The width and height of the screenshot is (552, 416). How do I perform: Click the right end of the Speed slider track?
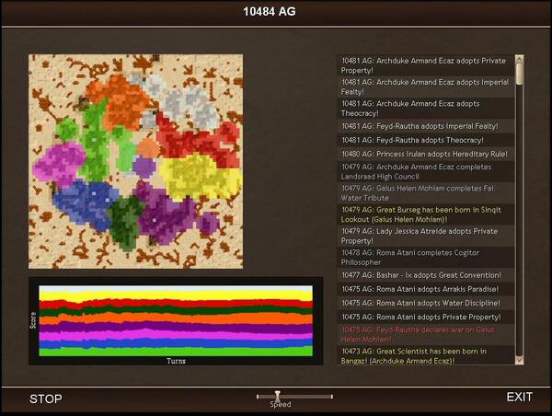pyautogui.click(x=331, y=397)
